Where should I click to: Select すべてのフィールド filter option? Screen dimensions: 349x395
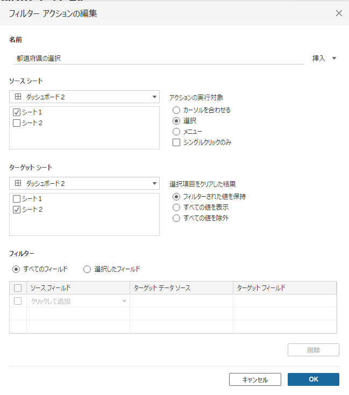(16, 269)
